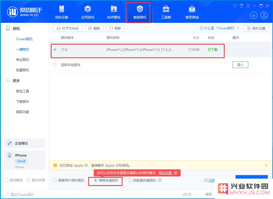Open 刷机设置 settings button
Screen dimensions: 273x199
pyautogui.click(x=256, y=28)
